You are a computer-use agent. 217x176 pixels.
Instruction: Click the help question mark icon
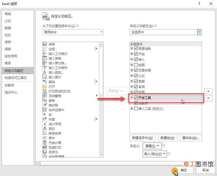coord(199,4)
